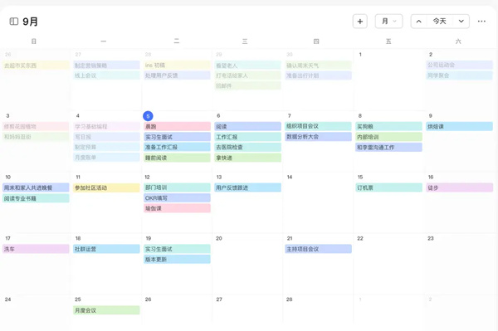Open the 拿快递 event

pyautogui.click(x=247, y=158)
